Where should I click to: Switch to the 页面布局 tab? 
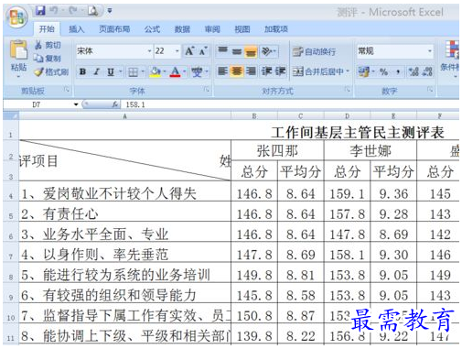[x=114, y=29]
